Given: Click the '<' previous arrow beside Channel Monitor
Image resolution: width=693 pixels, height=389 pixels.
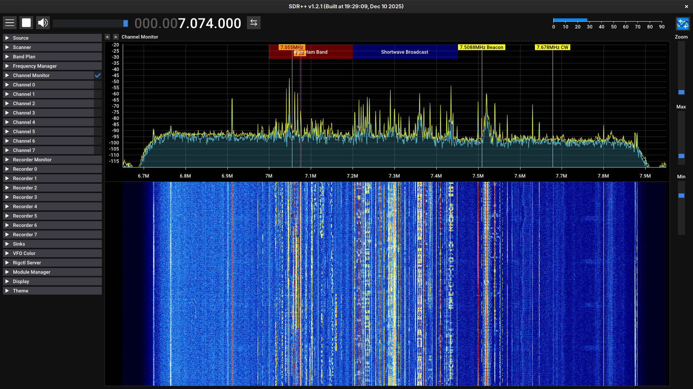Looking at the screenshot, I should click(108, 37).
